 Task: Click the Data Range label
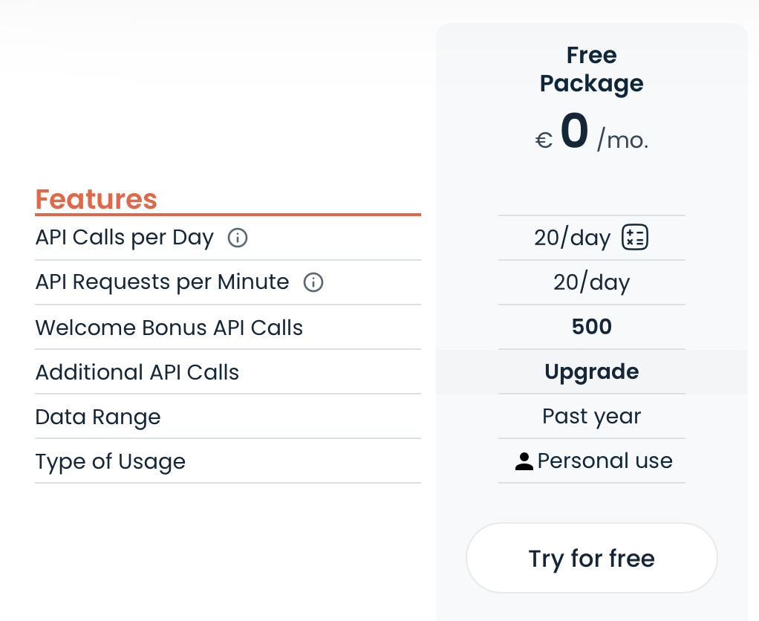click(98, 417)
